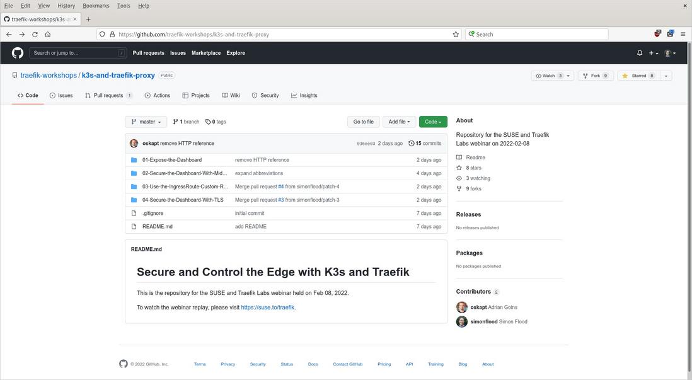
Task: Open a new browser tab with plus
Action: click(88, 20)
